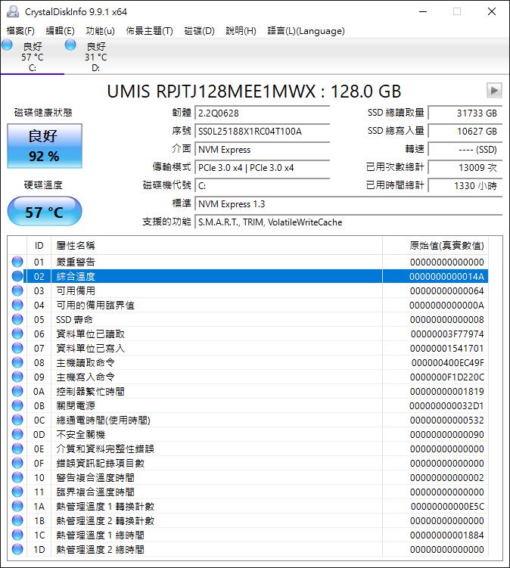The width and height of the screenshot is (510, 568).
Task: Select the SSD 壽命 attribute name
Action: [x=74, y=319]
